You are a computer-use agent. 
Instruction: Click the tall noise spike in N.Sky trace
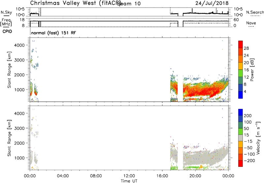coord(192,11)
